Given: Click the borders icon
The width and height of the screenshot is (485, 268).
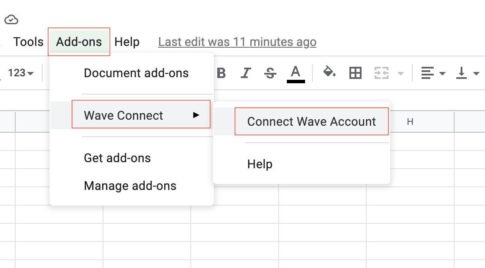Looking at the screenshot, I should [355, 73].
